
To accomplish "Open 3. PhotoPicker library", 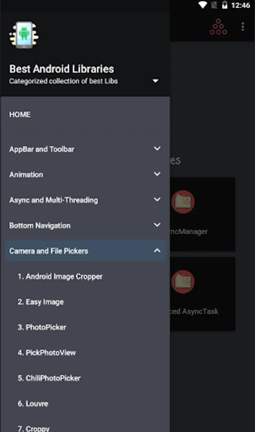I will coord(42,327).
